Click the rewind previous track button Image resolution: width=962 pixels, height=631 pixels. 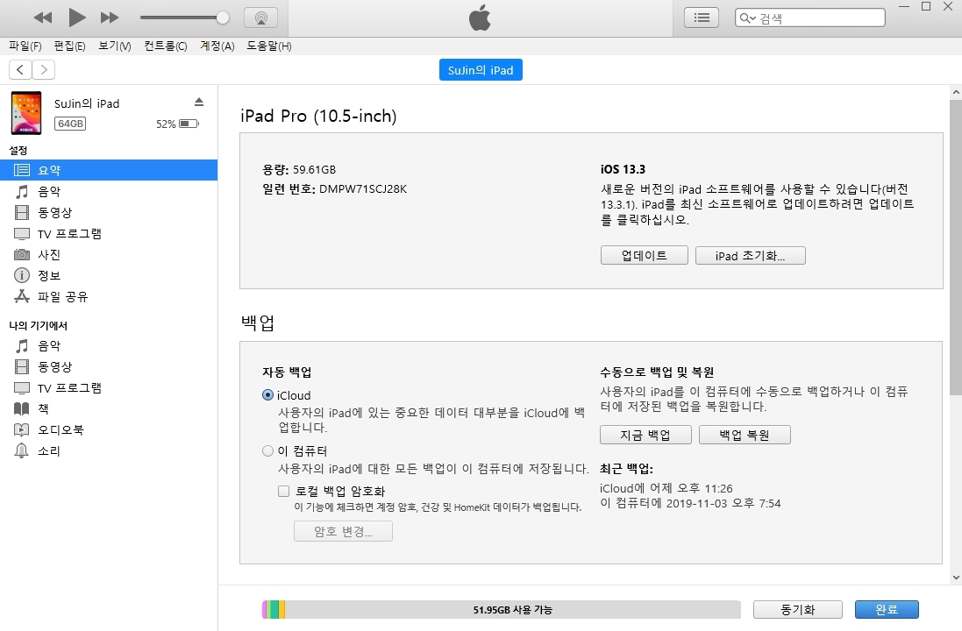tap(42, 18)
